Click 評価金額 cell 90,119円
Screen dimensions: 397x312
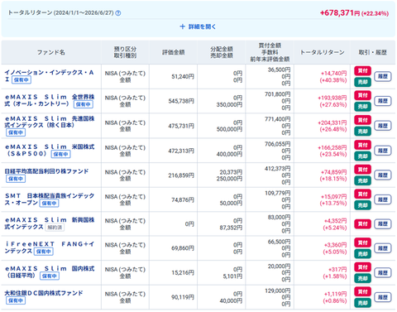(183, 297)
